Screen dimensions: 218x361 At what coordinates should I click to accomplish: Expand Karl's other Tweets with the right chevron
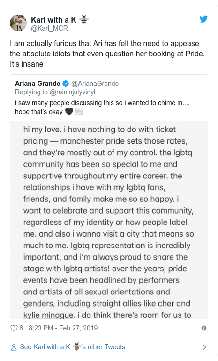(x=204, y=347)
